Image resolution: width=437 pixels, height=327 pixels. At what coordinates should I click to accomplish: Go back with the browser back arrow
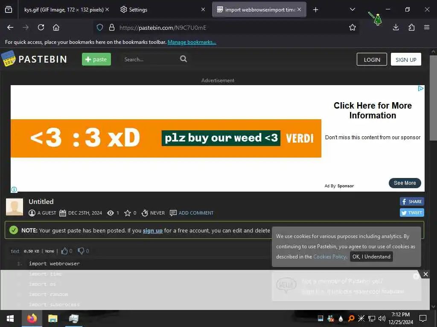click(x=10, y=28)
